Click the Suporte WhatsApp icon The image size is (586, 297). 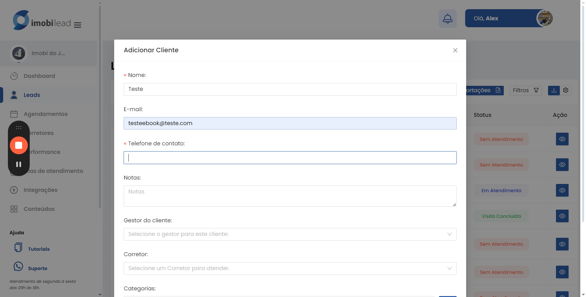coord(18,267)
